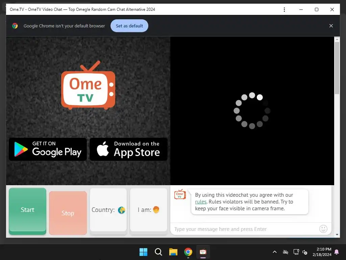This screenshot has height=260, width=346.
Task: Open Windows taskbar search
Action: pos(158,252)
